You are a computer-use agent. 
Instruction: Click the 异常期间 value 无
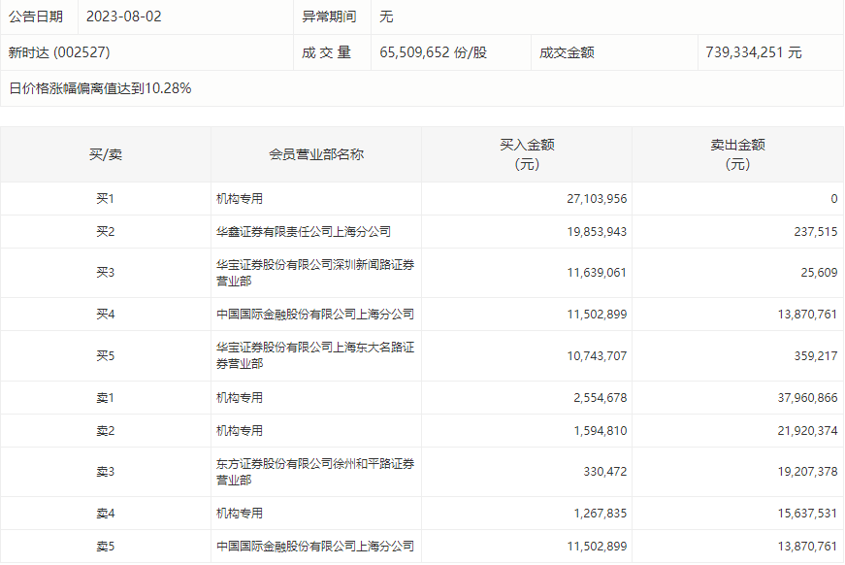coord(386,17)
